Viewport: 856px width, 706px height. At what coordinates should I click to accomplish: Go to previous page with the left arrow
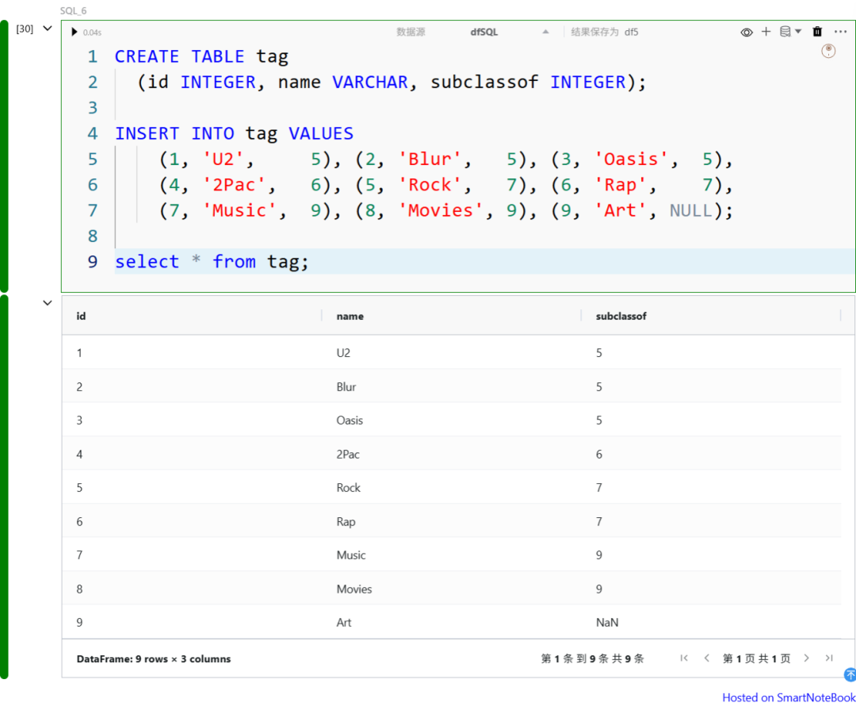pyautogui.click(x=706, y=658)
